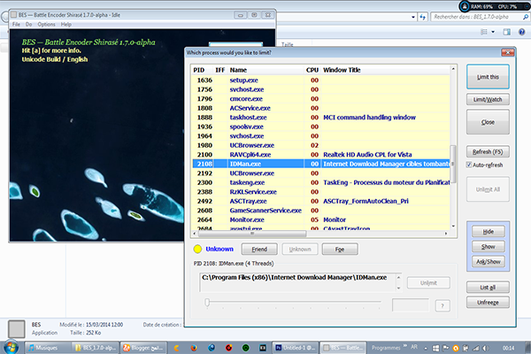The height and width of the screenshot is (354, 531).
Task: Click the Show button
Action: [488, 247]
